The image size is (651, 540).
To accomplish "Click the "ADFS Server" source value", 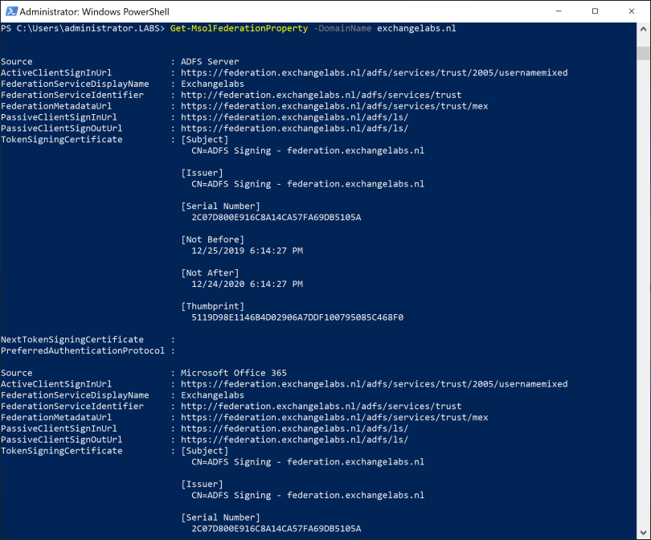I will 210,62.
